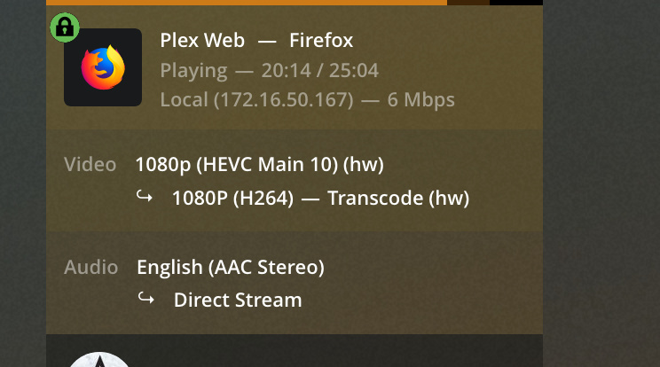Click the Firefox browser logo icon
660x367 pixels.
pyautogui.click(x=103, y=67)
